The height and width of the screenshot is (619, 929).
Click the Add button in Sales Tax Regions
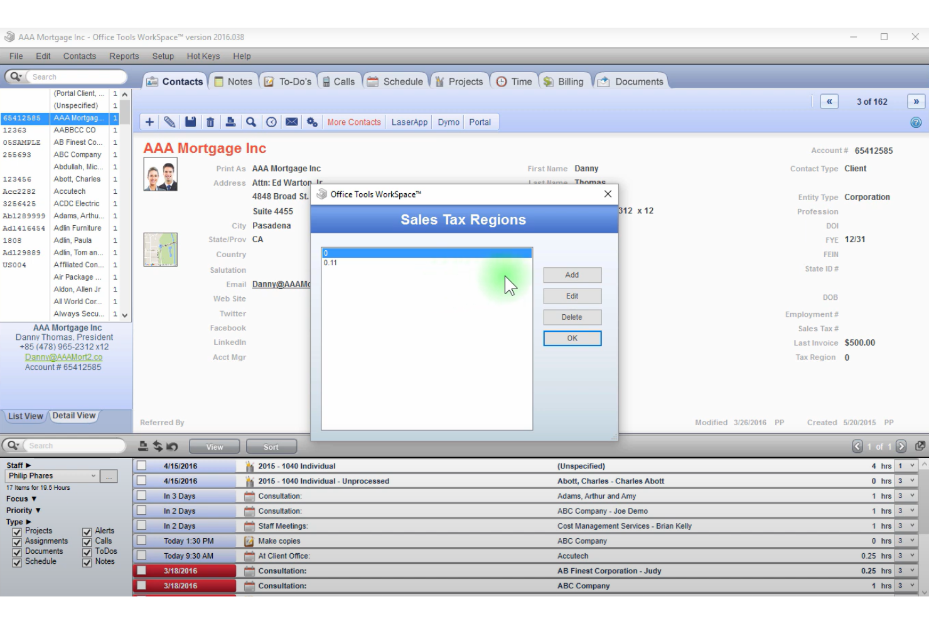click(x=572, y=275)
